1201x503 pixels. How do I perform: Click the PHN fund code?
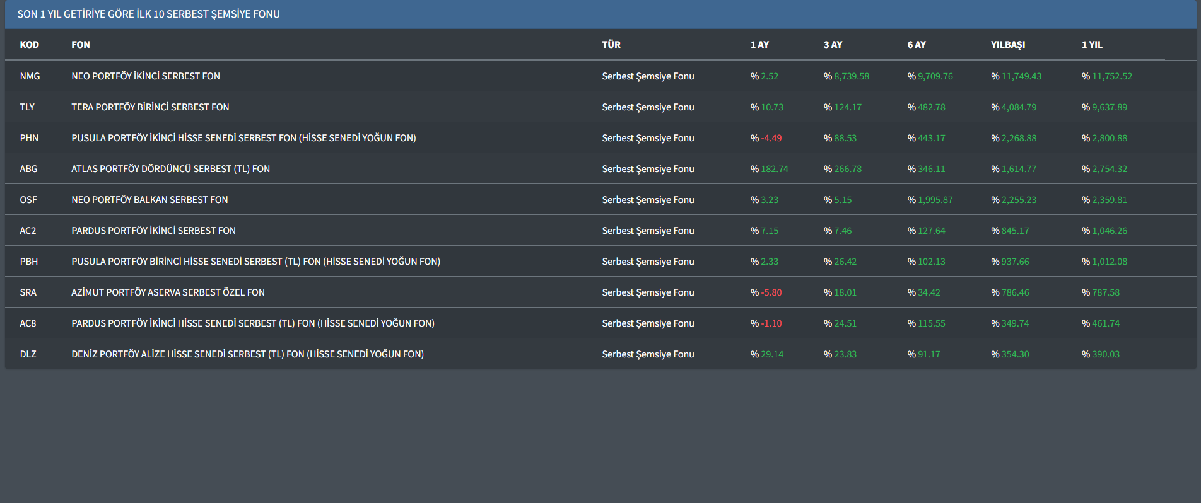click(x=29, y=138)
